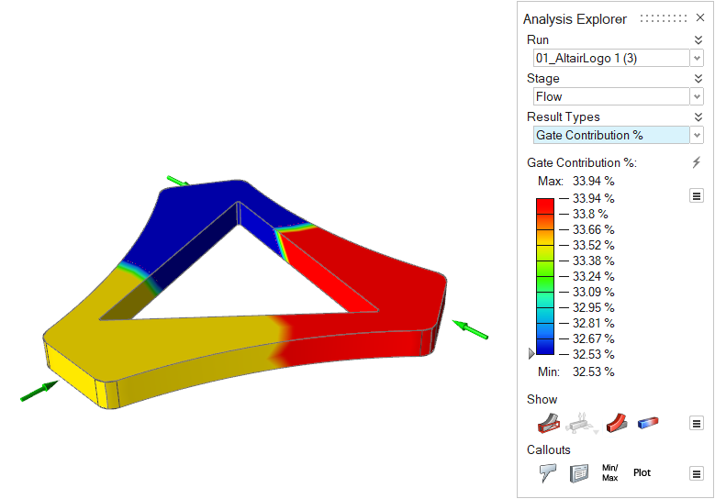The width and height of the screenshot is (715, 499).
Task: Click the red band of the legend
Action: (x=545, y=206)
